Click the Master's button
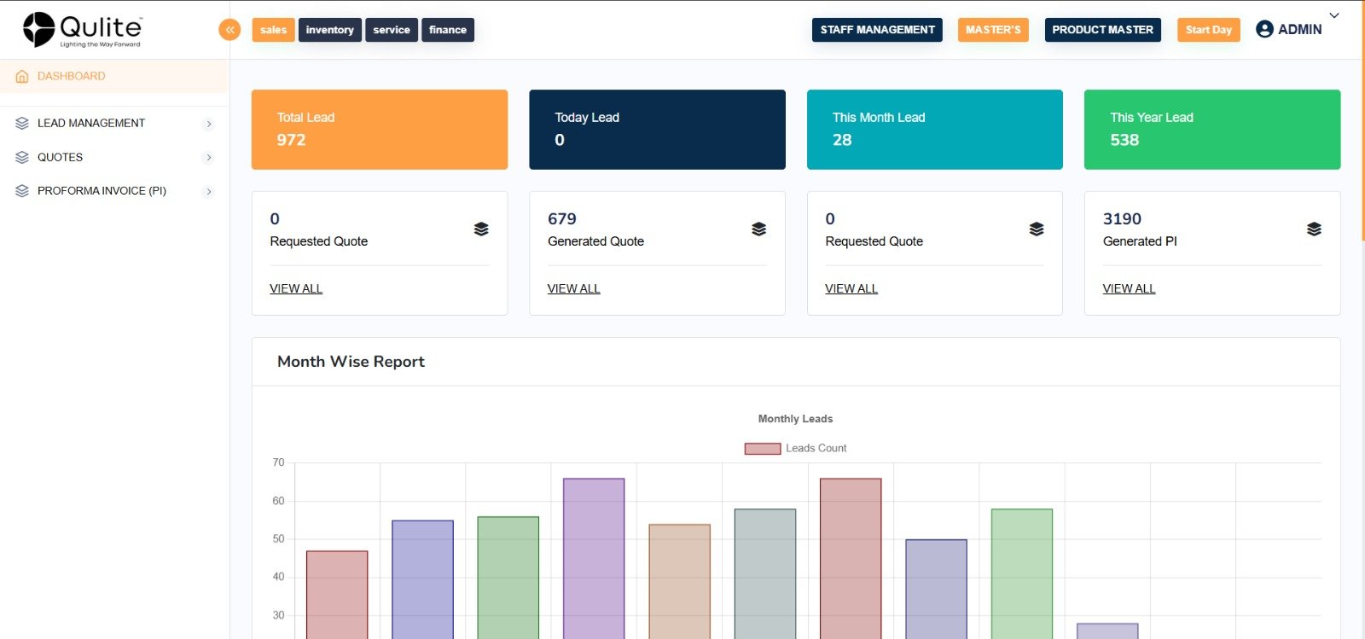The height and width of the screenshot is (639, 1365). (993, 30)
